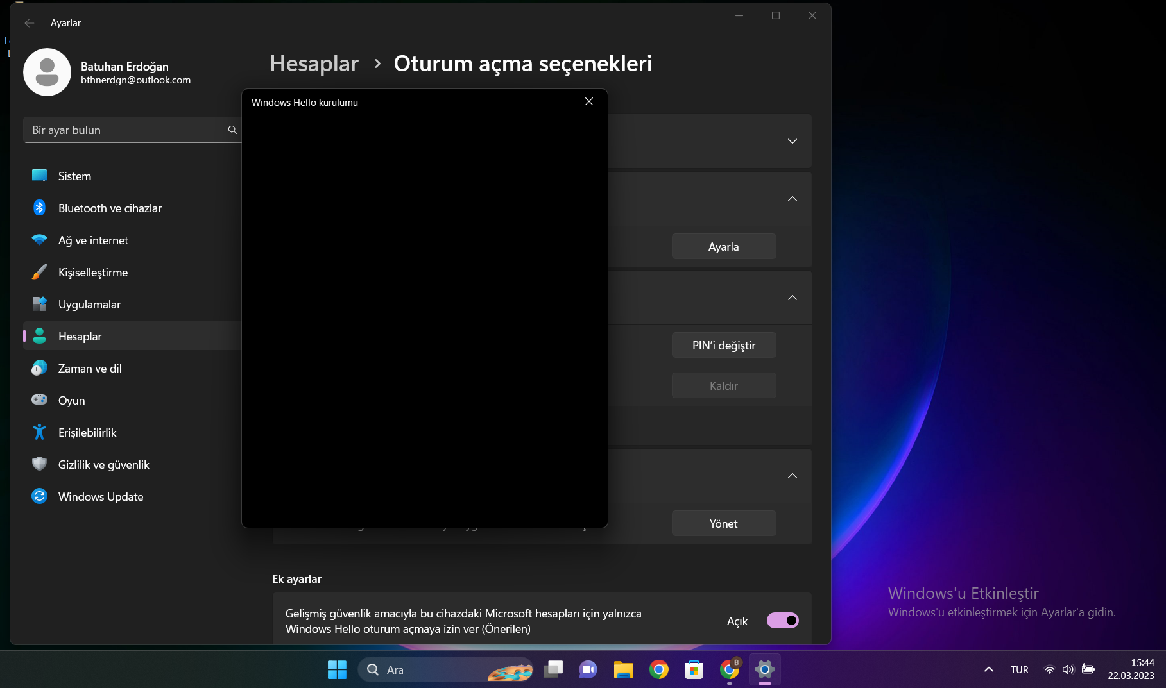
Task: Open Task View from the taskbar
Action: coord(553,669)
